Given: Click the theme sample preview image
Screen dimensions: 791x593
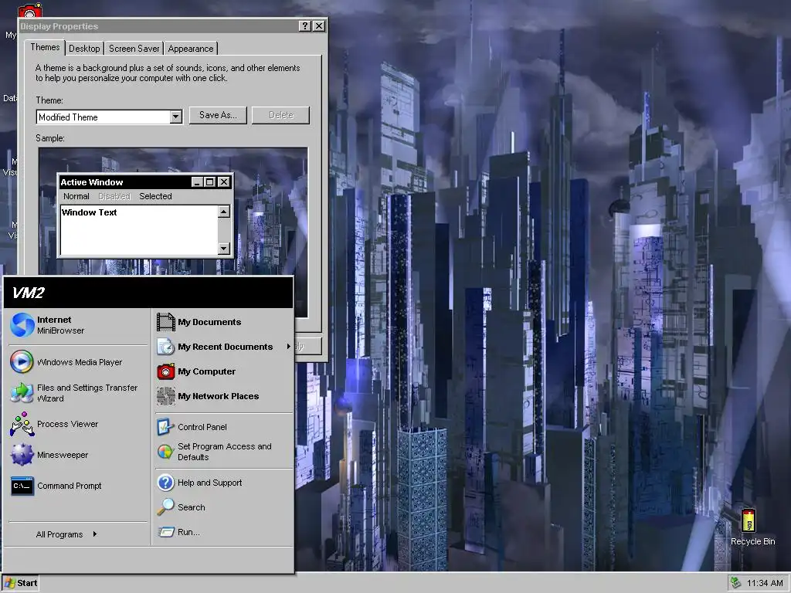Looking at the screenshot, I should 173,232.
